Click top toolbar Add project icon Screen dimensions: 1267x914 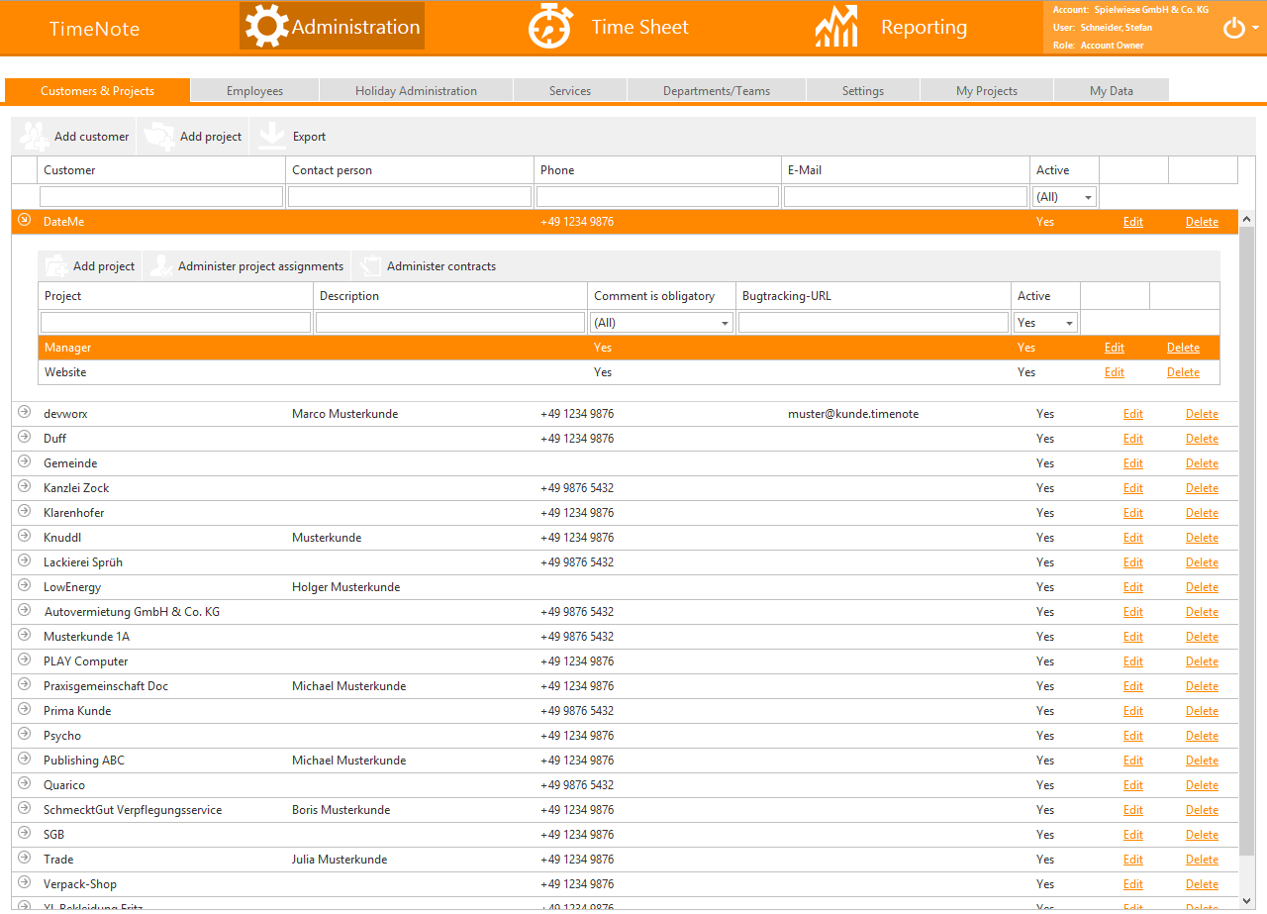(159, 137)
